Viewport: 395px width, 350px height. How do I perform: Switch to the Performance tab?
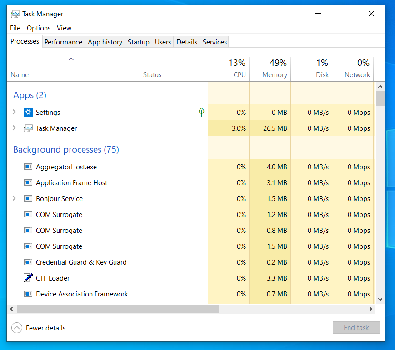click(x=63, y=42)
